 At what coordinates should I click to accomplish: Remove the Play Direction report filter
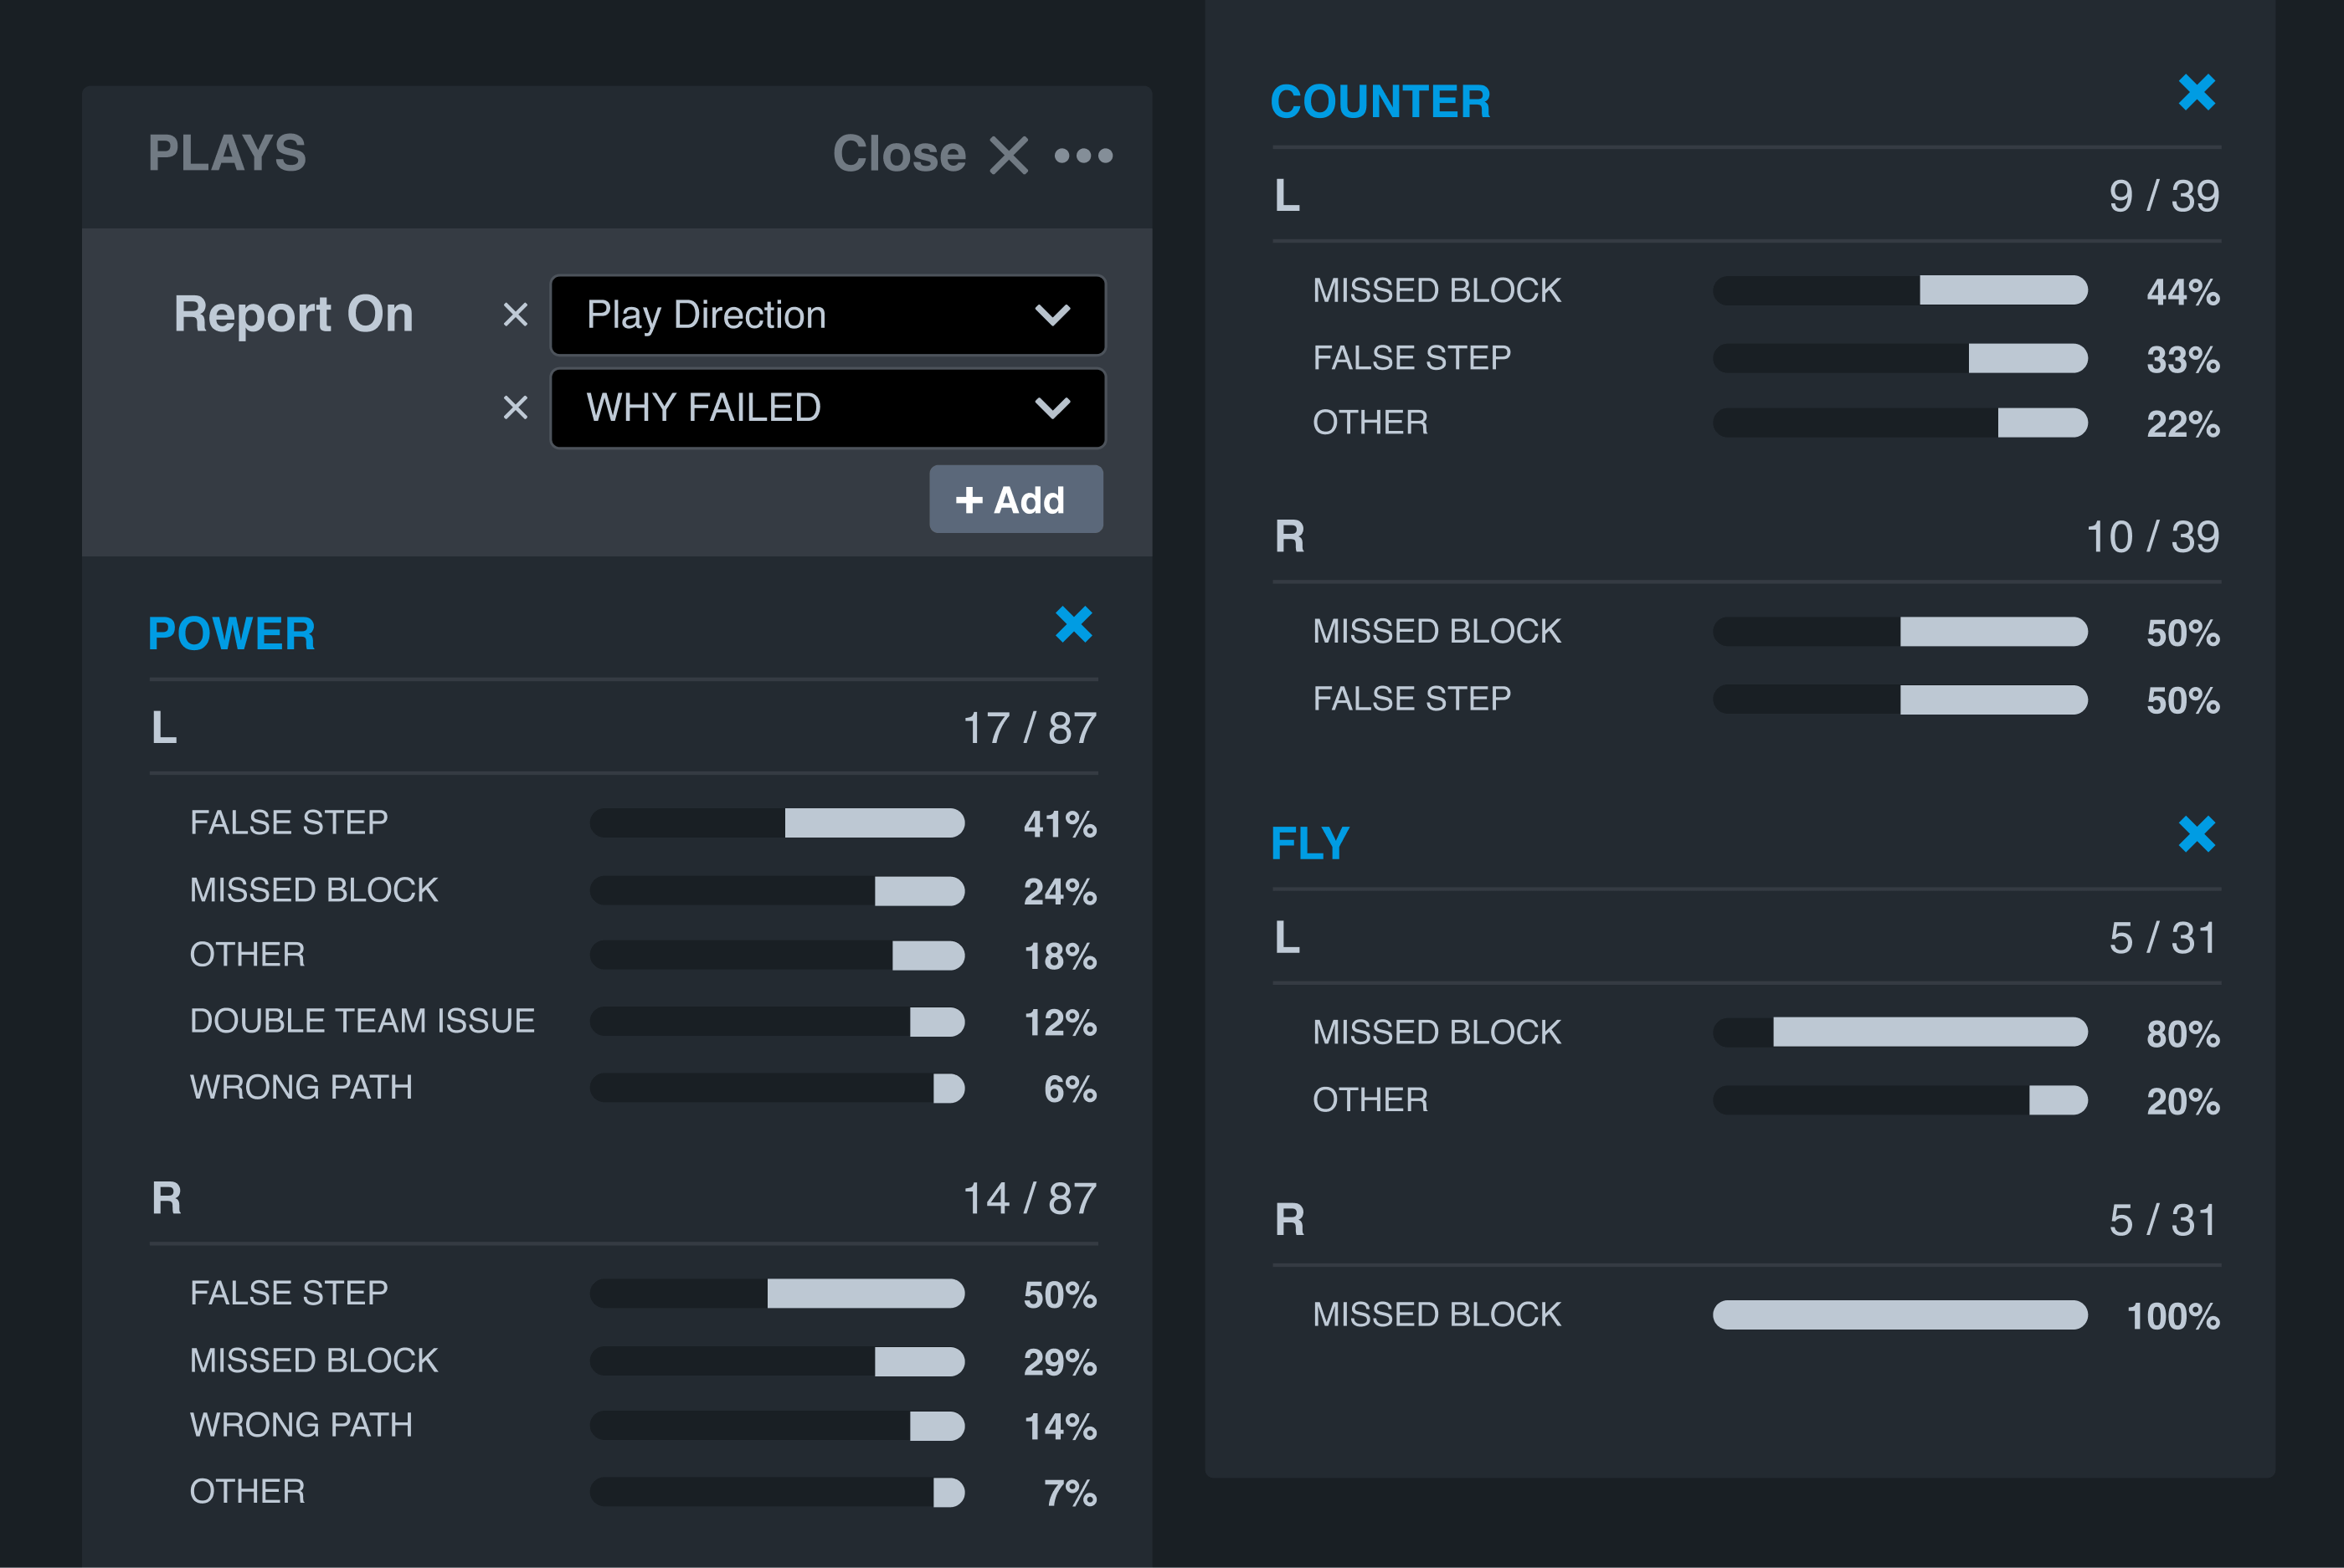click(515, 315)
